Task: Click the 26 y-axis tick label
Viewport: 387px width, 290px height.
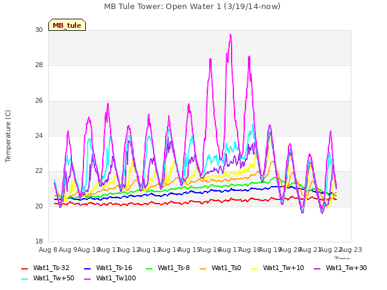Action: (39, 101)
